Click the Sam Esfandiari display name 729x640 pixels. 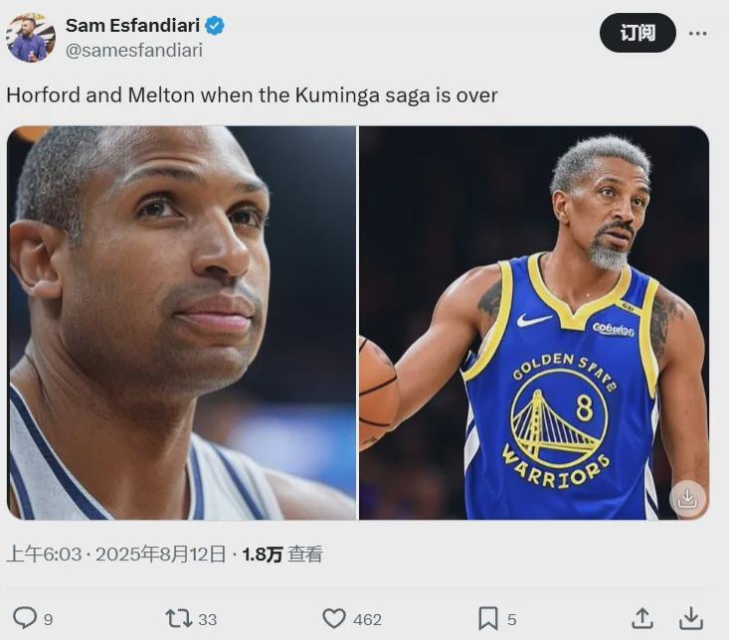click(x=132, y=26)
